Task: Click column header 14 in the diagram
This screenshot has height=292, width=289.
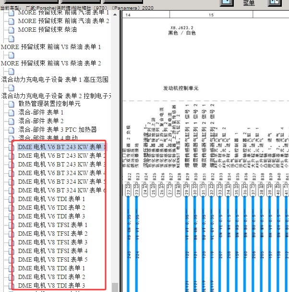Action: click(x=128, y=15)
